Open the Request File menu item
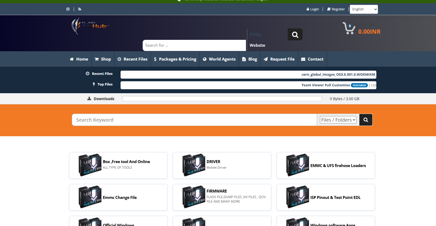 click(279, 59)
